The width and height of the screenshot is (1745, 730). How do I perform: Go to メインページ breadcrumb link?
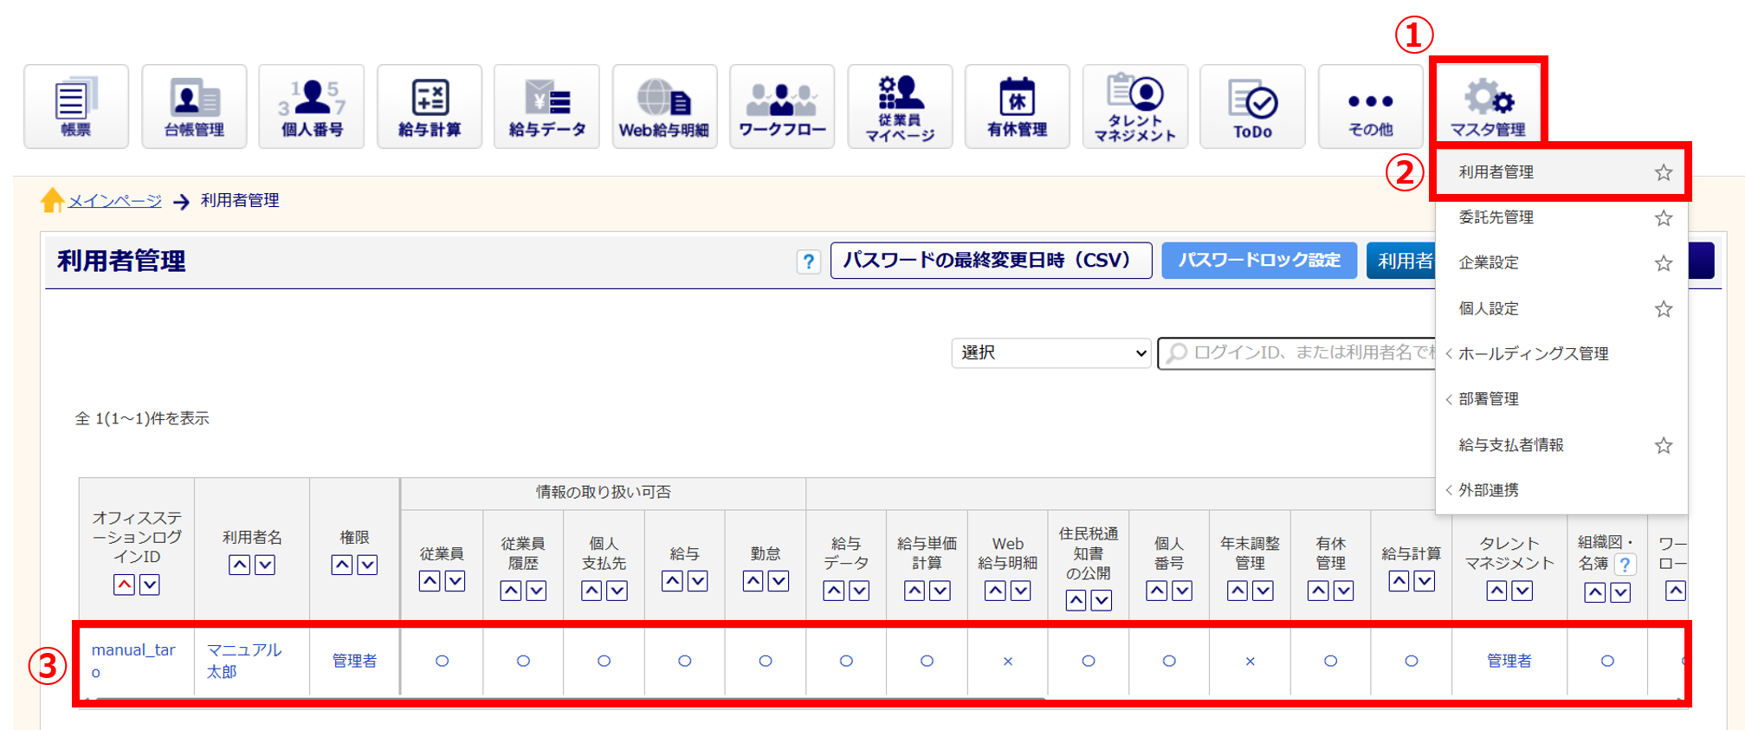coord(114,201)
